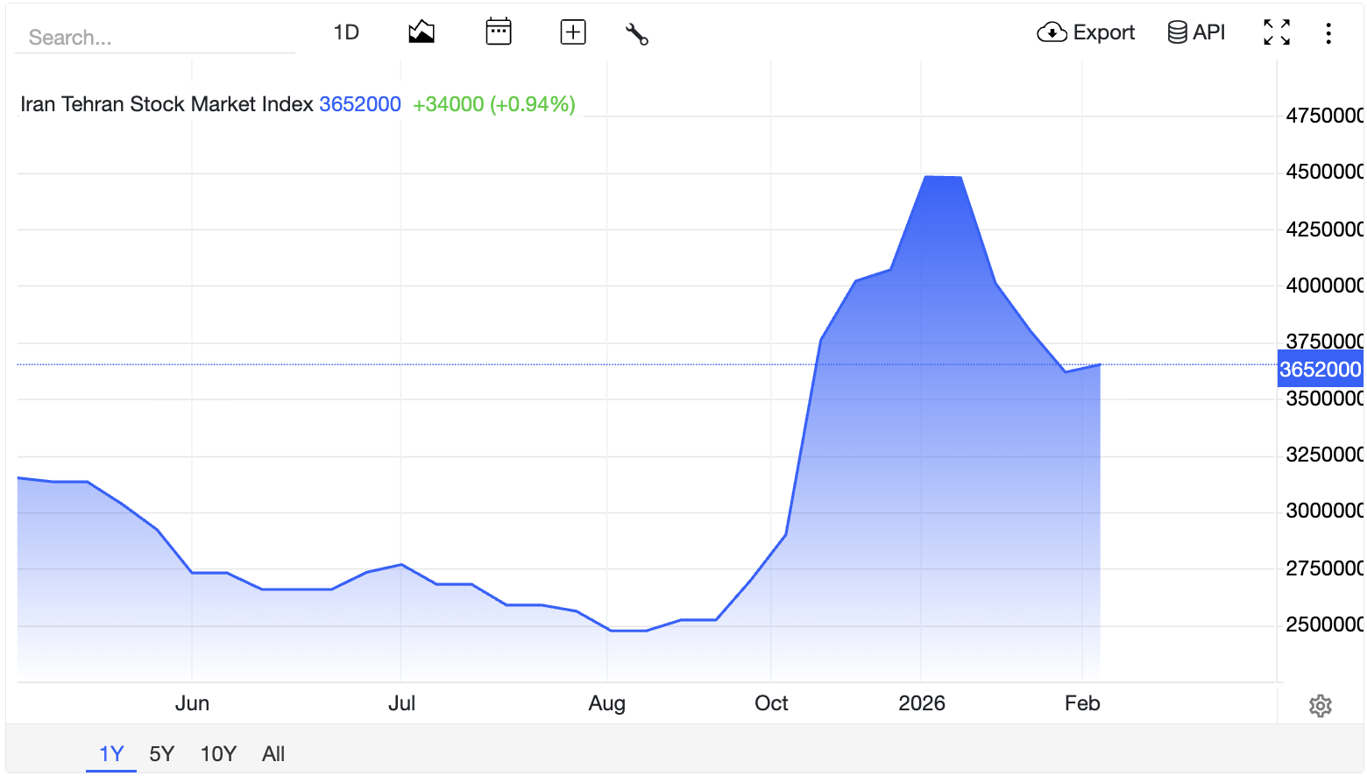The width and height of the screenshot is (1367, 776).
Task: Open the three-dot more options menu
Action: tap(1328, 33)
